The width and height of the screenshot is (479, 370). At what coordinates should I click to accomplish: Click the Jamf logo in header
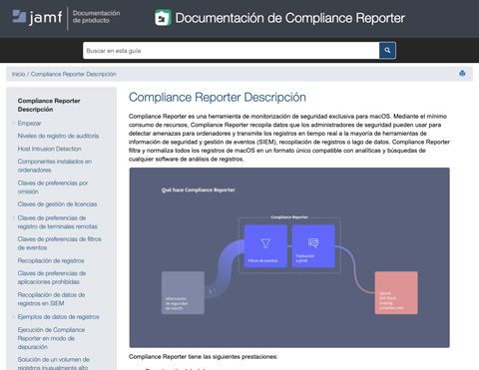pos(37,17)
